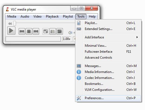Image resolution: width=145 pixels, height=110 pixels.
Task: Enable Fullscreen Interface option
Action: [108, 52]
